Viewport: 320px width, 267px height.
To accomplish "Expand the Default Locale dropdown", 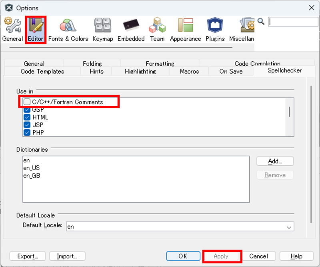I will pos(289,227).
